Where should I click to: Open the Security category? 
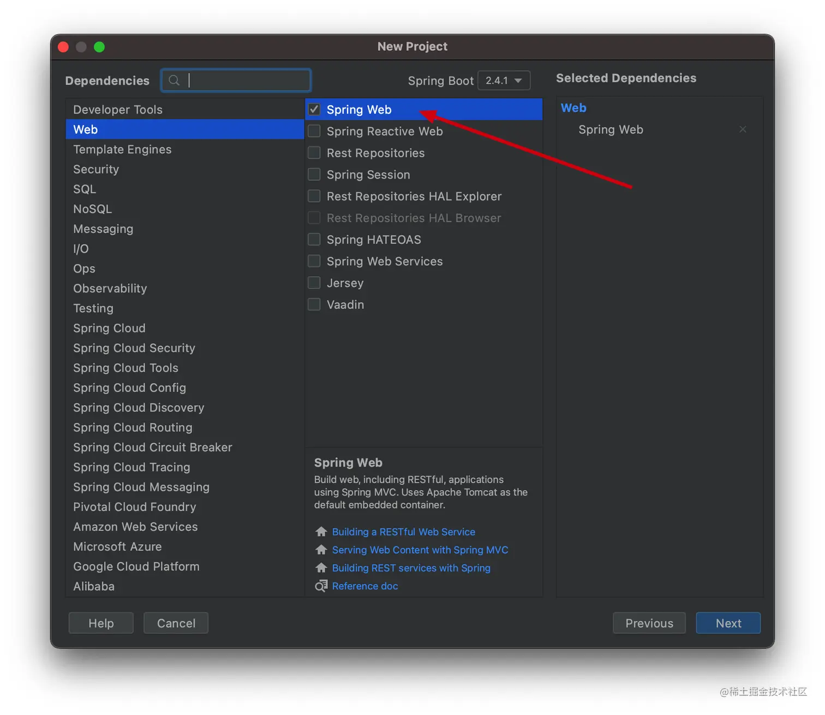tap(184, 169)
